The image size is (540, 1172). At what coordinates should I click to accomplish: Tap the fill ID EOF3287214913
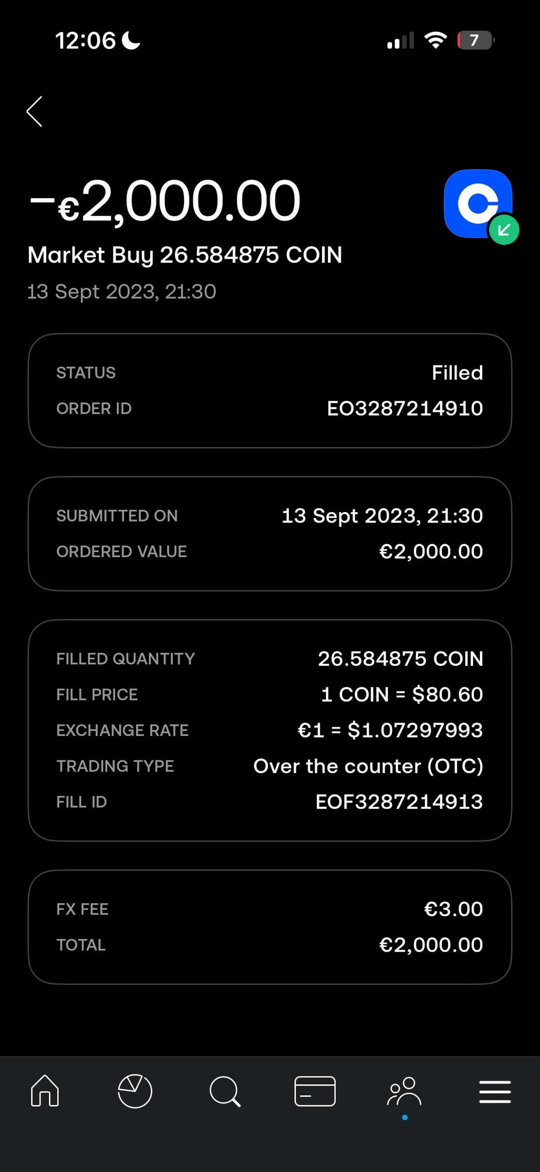399,802
